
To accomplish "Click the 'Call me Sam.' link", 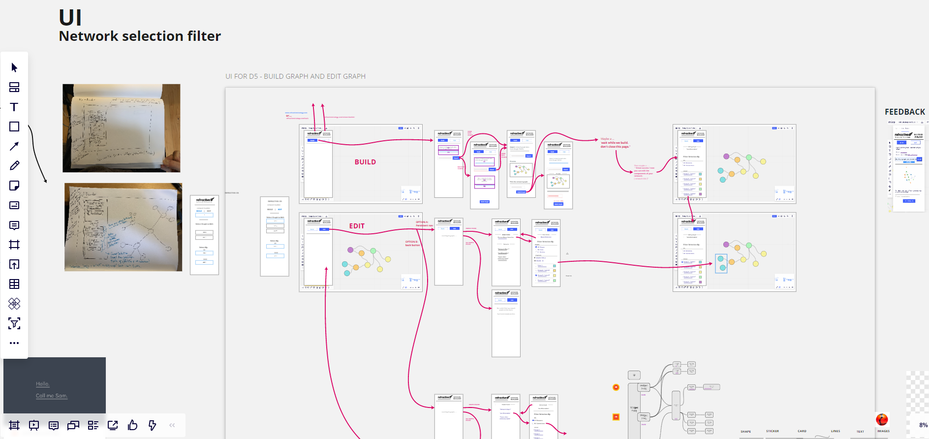I will 52,396.
